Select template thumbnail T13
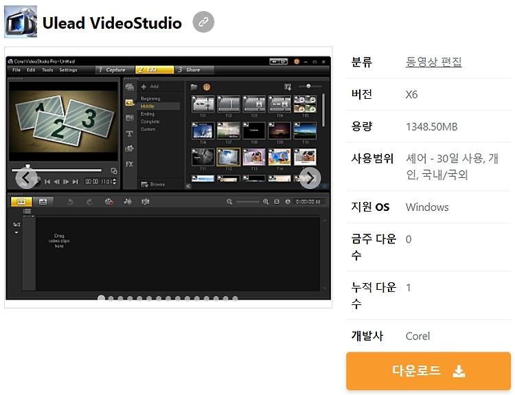 click(x=254, y=157)
